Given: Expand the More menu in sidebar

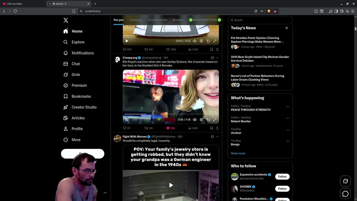Looking at the screenshot, I should tap(72, 140).
